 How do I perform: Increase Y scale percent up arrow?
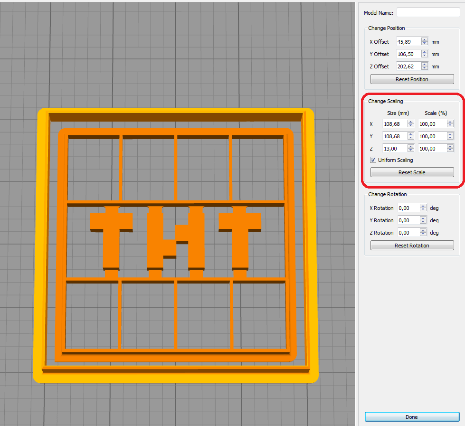pos(450,134)
